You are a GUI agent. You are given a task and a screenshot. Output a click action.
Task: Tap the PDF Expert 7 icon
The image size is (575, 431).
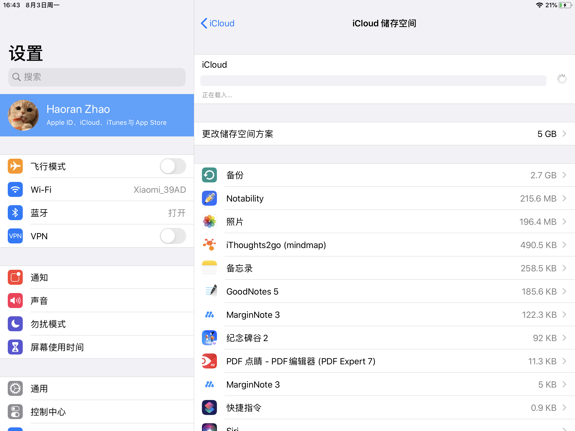[x=209, y=361]
